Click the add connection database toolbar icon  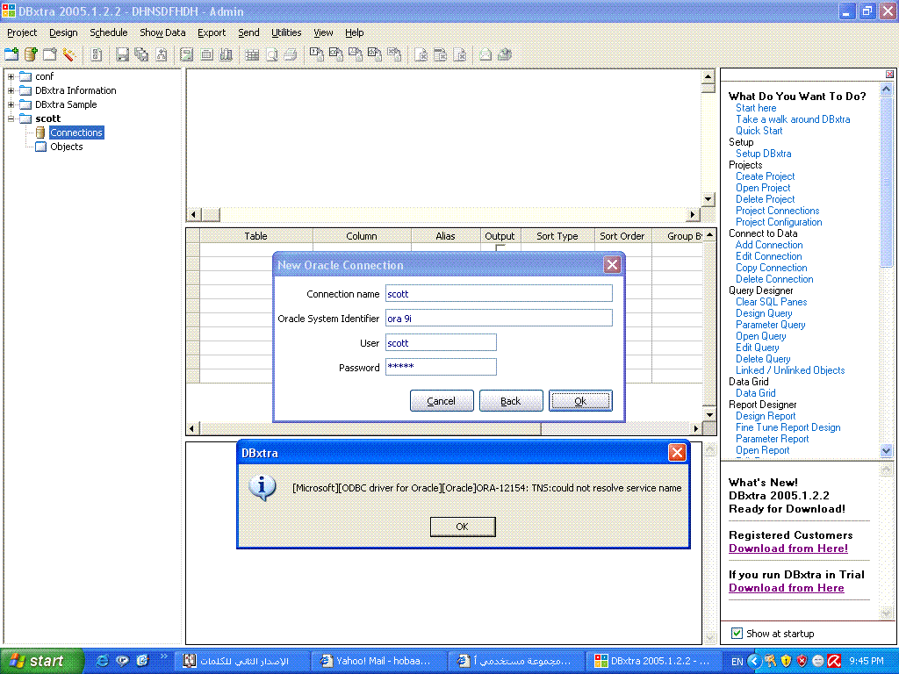tap(32, 54)
